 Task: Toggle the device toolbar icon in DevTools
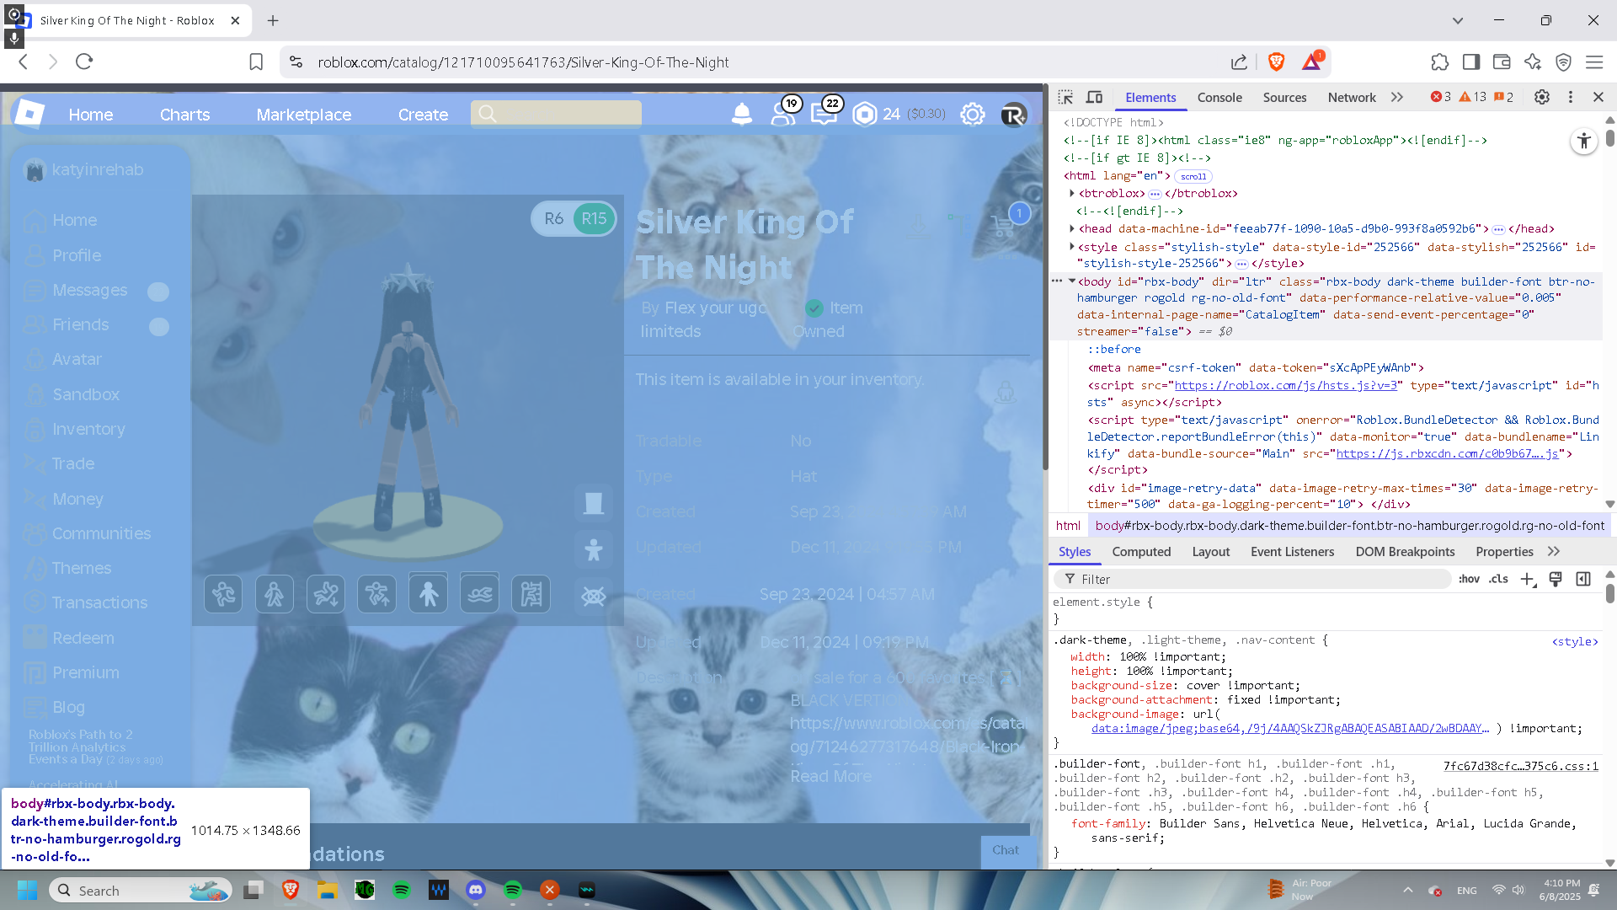(x=1094, y=97)
